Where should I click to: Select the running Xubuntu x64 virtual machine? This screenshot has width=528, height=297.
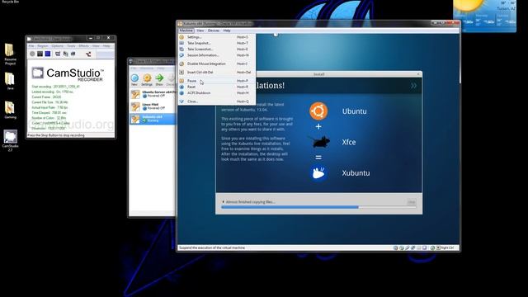pos(153,119)
